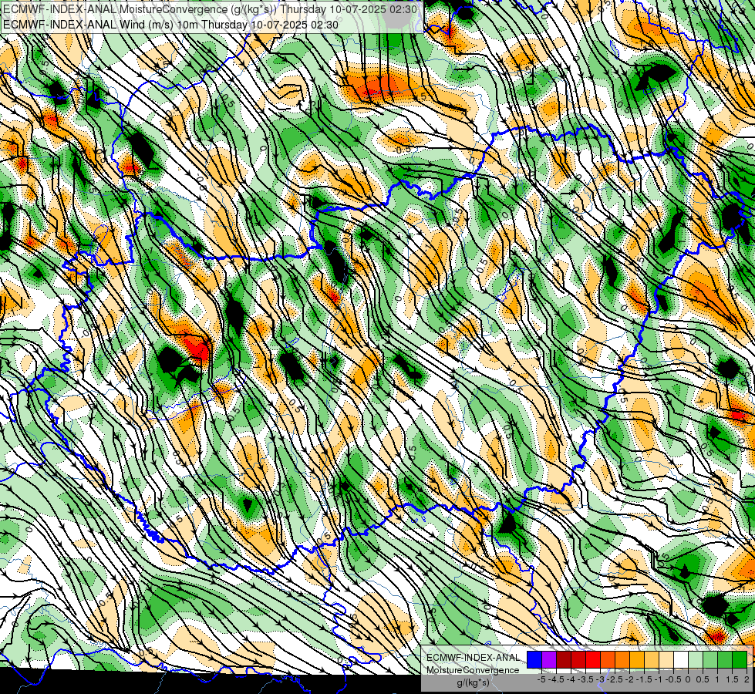
Task: Click the pale peach swatch between -1 and -0.5
Action: 666,660
